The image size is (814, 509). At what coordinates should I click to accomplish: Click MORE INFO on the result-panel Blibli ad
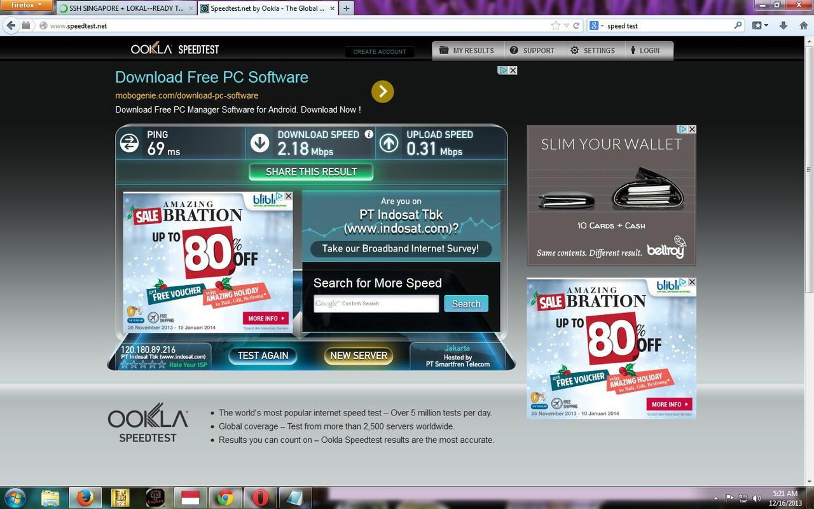point(266,318)
